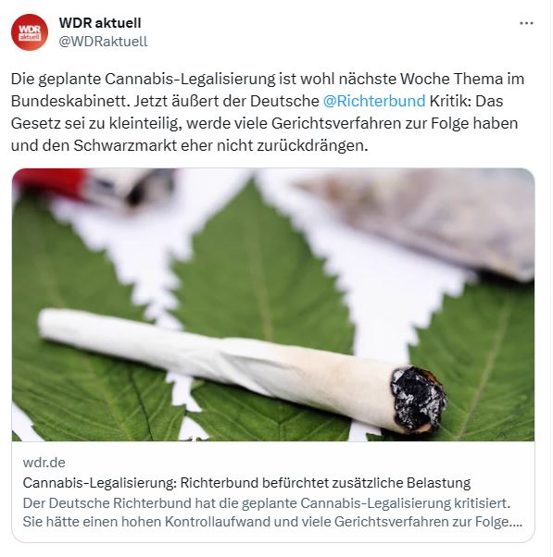Click the burnt tip of the joint
This screenshot has height=557, width=553.
point(418,400)
